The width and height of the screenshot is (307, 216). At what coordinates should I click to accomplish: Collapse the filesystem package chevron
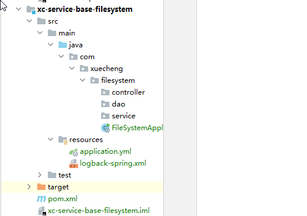pos(83,80)
